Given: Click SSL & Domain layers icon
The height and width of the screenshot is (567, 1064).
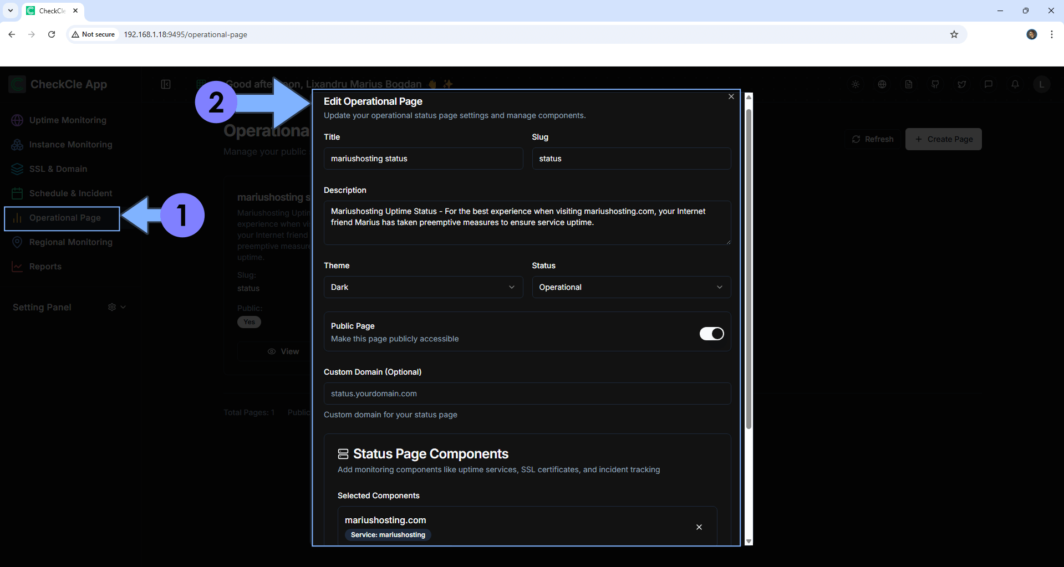Looking at the screenshot, I should pyautogui.click(x=17, y=169).
